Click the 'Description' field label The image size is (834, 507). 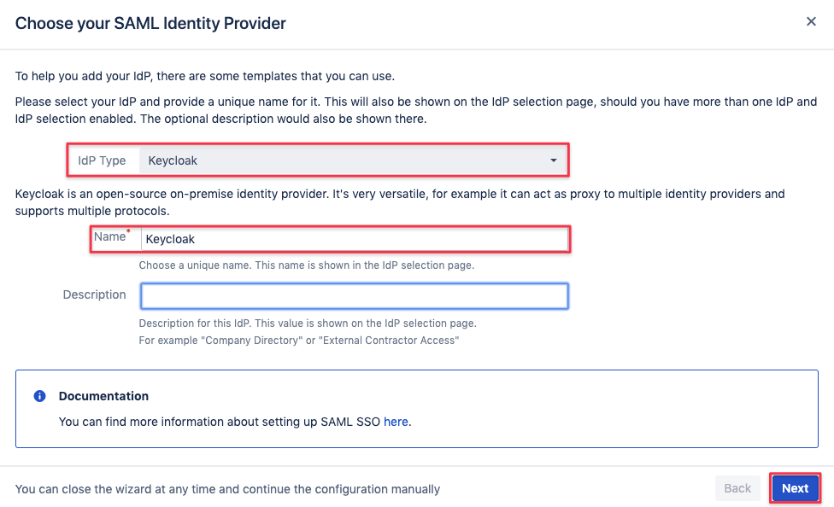[94, 294]
